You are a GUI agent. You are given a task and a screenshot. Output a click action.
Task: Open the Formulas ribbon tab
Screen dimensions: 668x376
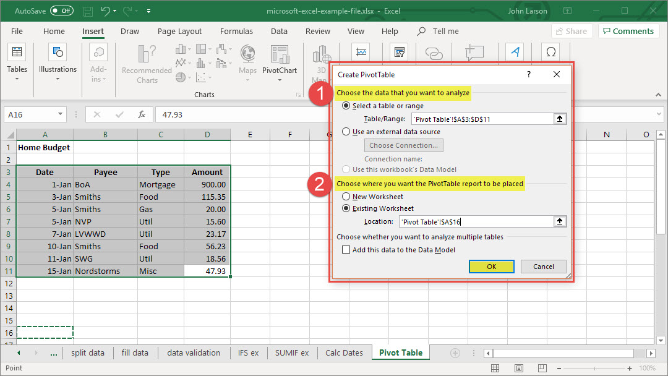(x=236, y=32)
